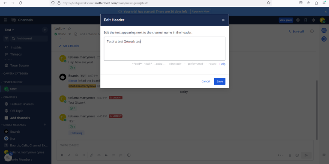Dismiss the trial announcement banner
This screenshot has width=329, height=164.
326,12
